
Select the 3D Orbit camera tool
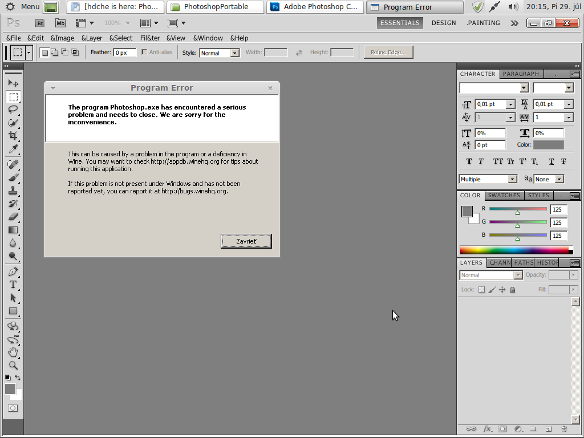click(13, 339)
